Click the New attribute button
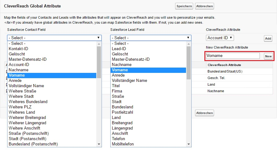 coord(268,56)
